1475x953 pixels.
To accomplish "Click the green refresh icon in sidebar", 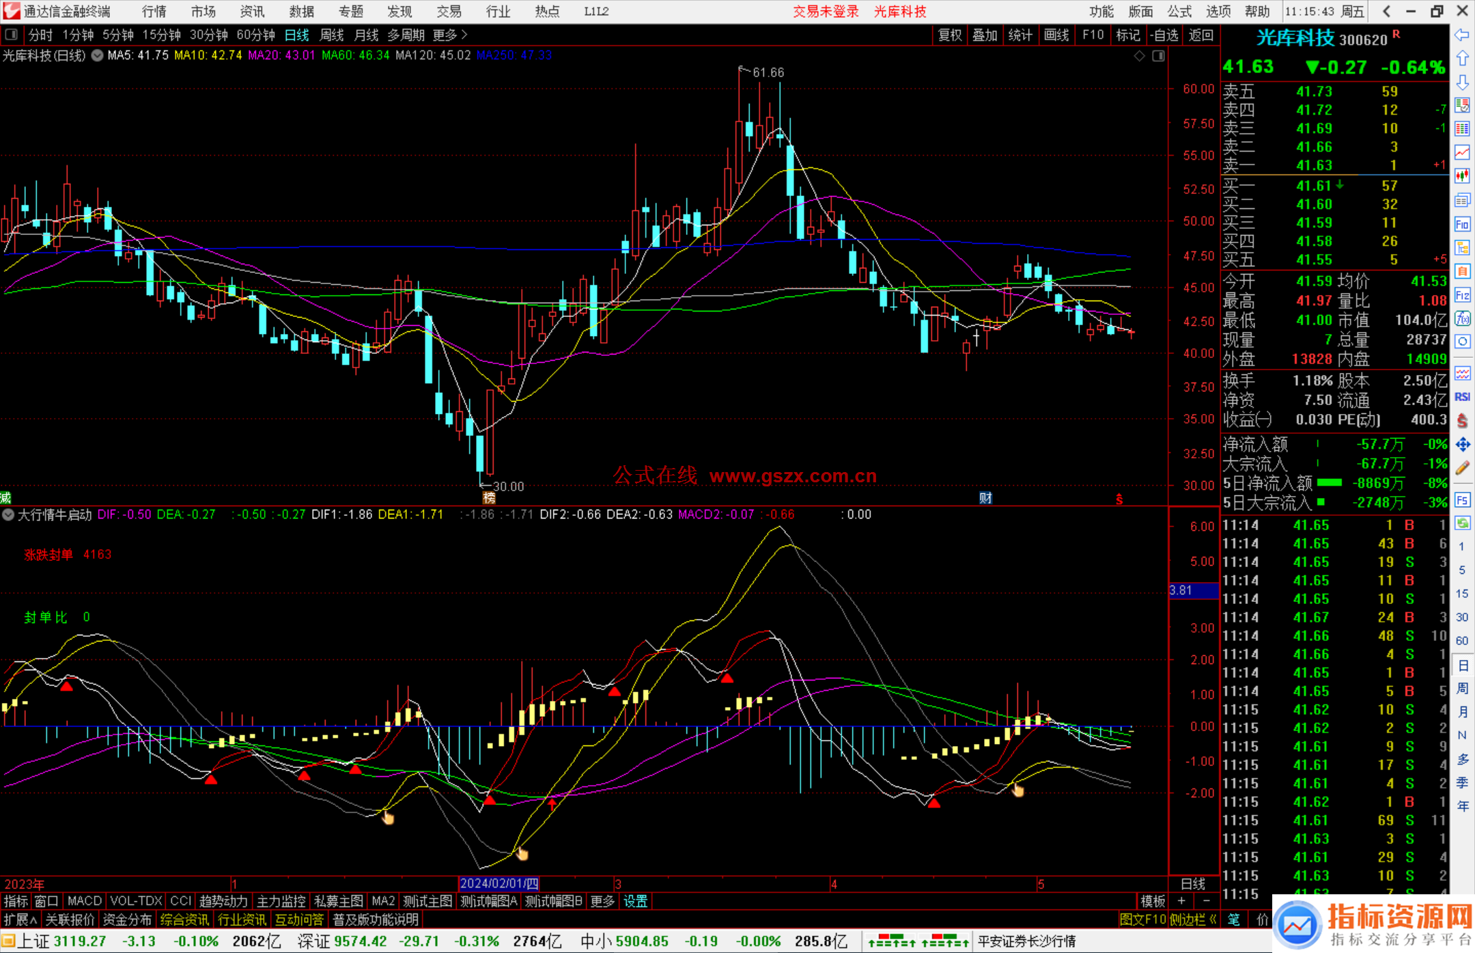I will 1462,523.
